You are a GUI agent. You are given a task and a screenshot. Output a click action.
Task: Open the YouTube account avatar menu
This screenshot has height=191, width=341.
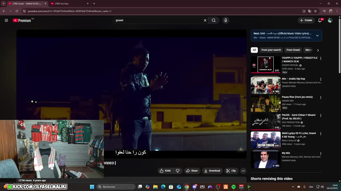click(x=330, y=20)
